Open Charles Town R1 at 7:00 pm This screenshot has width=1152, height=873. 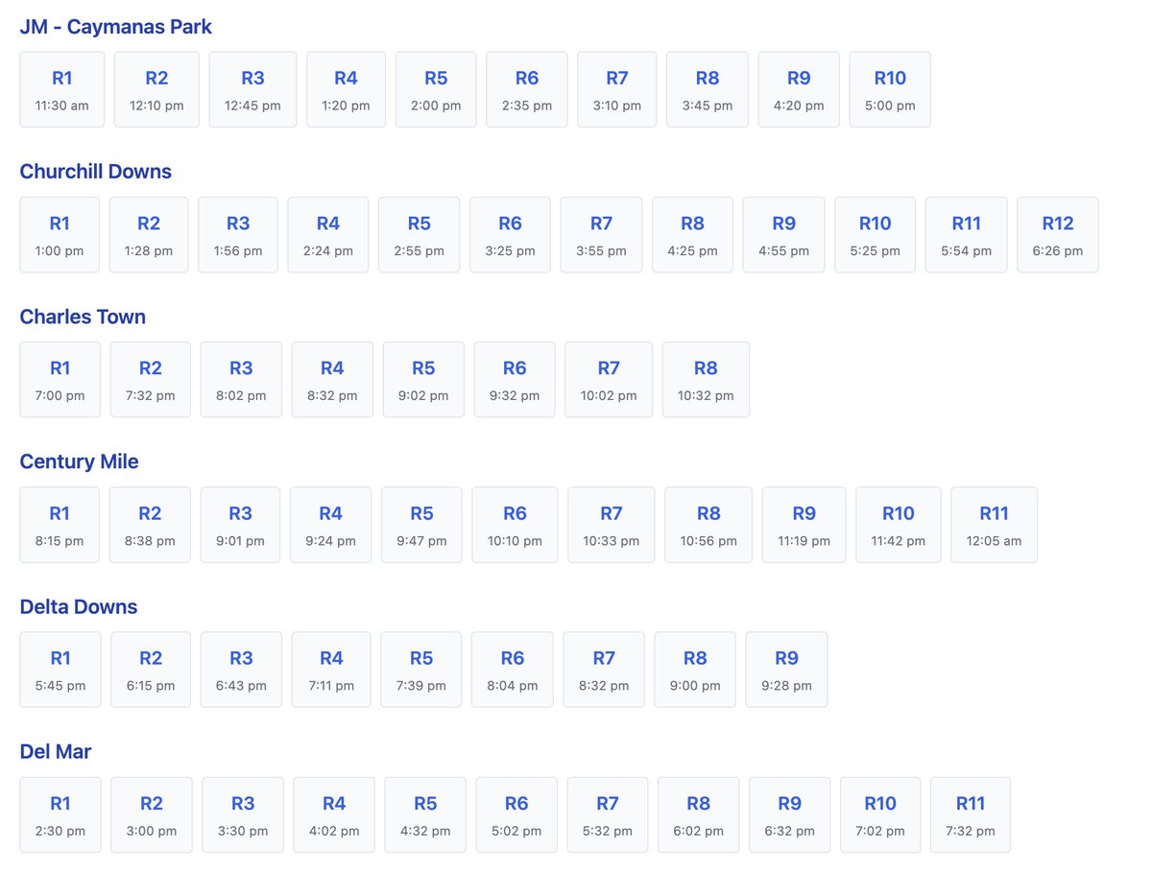pyautogui.click(x=60, y=380)
